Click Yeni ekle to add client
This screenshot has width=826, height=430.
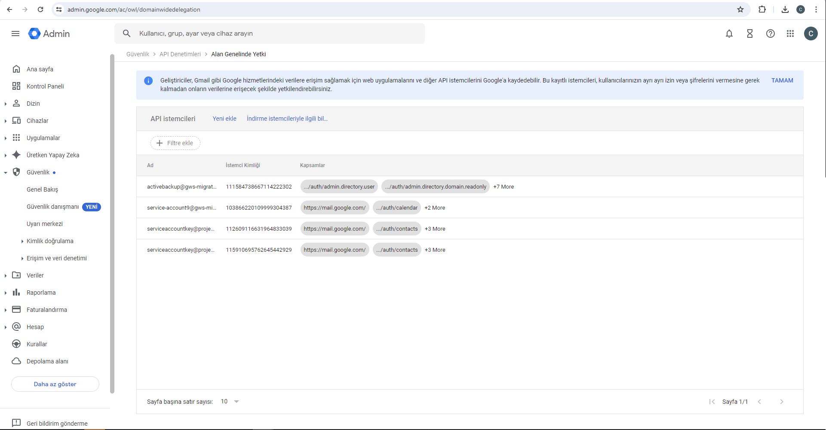[224, 119]
